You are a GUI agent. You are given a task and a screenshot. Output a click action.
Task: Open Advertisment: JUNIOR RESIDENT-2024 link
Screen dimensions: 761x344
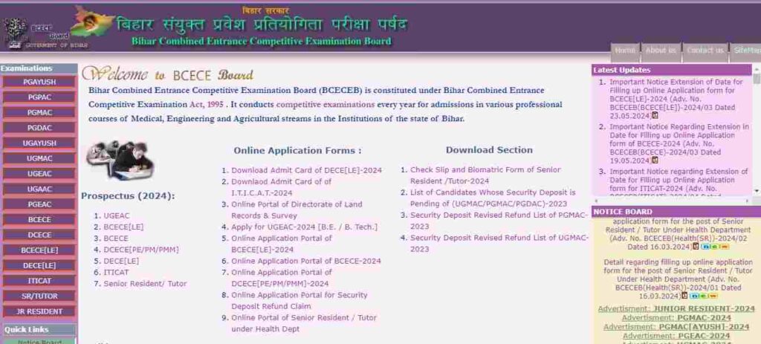(676, 308)
